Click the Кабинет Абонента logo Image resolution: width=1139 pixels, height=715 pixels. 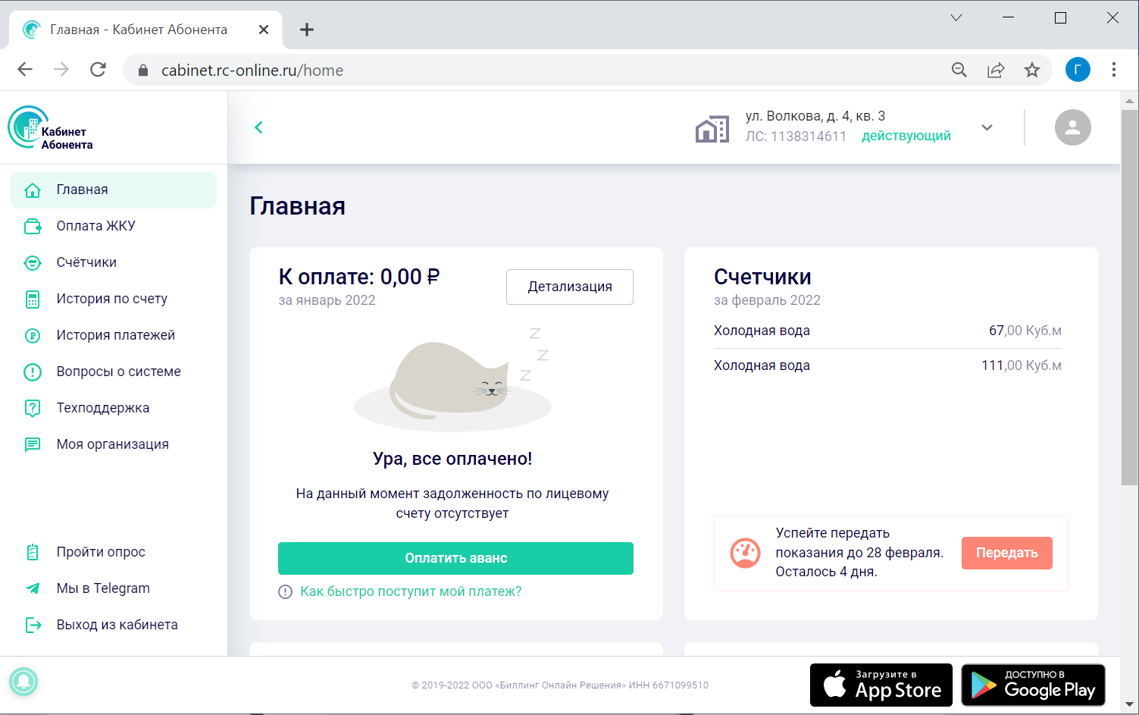tap(51, 129)
